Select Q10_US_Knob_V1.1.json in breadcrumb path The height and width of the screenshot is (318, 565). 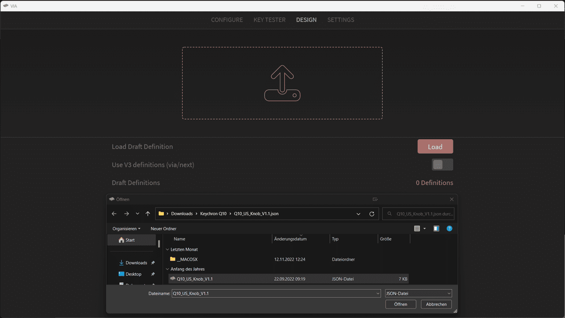click(x=256, y=214)
